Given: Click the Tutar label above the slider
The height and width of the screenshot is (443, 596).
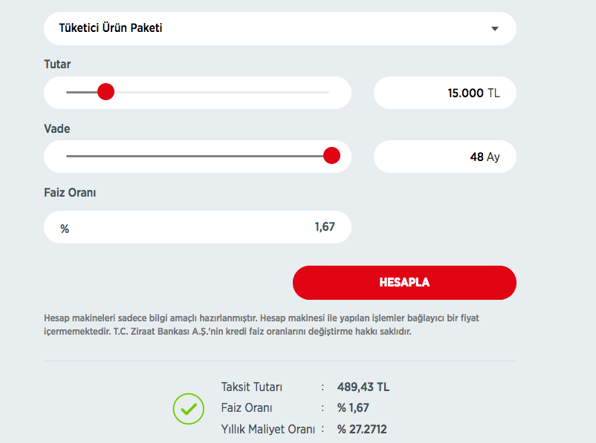Looking at the screenshot, I should [57, 65].
